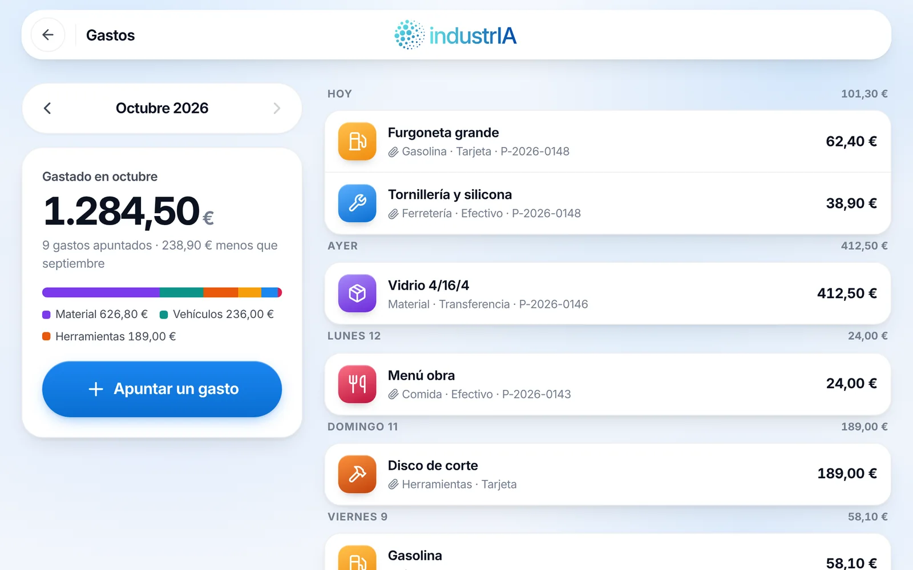Click the 62,40 € amount
This screenshot has height=570, width=913.
(x=851, y=141)
